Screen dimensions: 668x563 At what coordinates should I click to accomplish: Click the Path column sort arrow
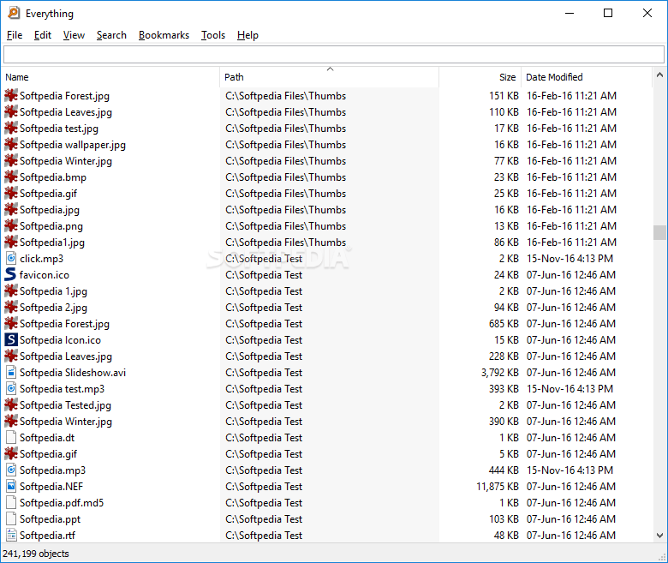tap(330, 69)
